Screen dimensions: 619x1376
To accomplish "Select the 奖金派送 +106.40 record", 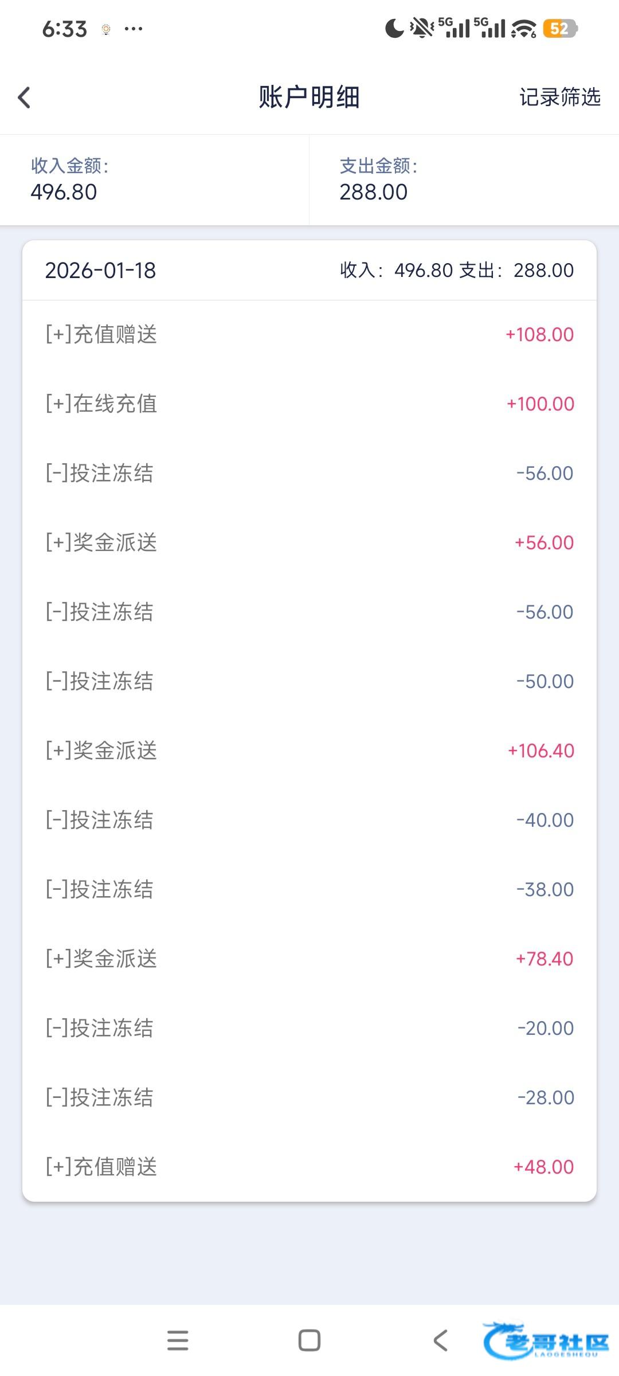I will tap(309, 750).
